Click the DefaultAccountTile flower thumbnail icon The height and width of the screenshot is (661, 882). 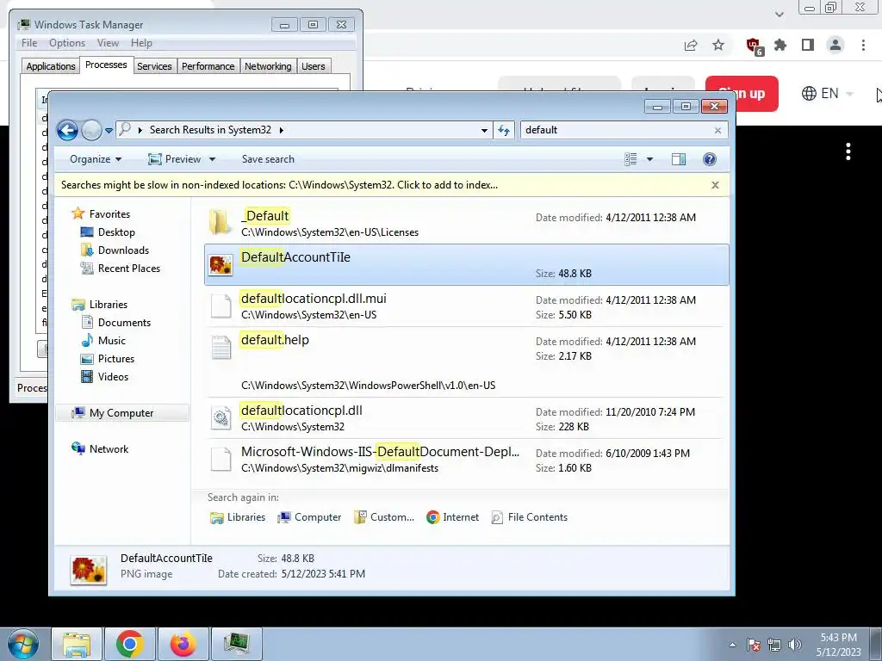[220, 265]
